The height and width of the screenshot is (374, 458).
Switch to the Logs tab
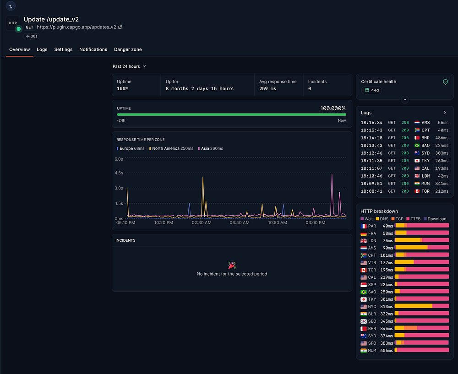click(x=42, y=49)
